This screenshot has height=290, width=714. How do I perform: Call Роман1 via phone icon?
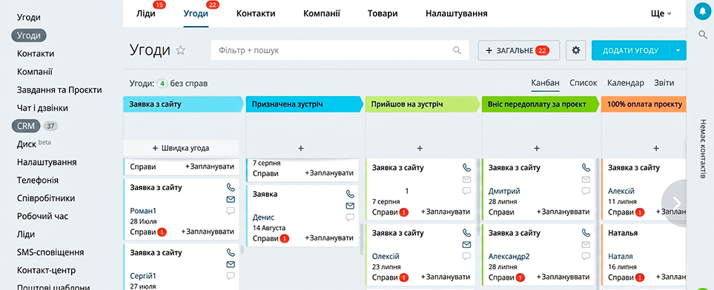coord(231,187)
